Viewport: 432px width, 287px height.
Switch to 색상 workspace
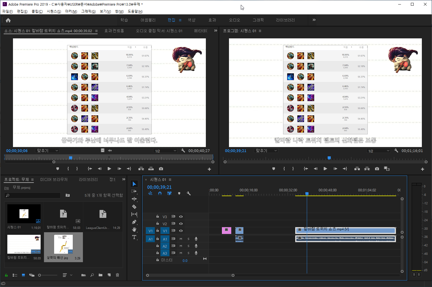pos(192,20)
